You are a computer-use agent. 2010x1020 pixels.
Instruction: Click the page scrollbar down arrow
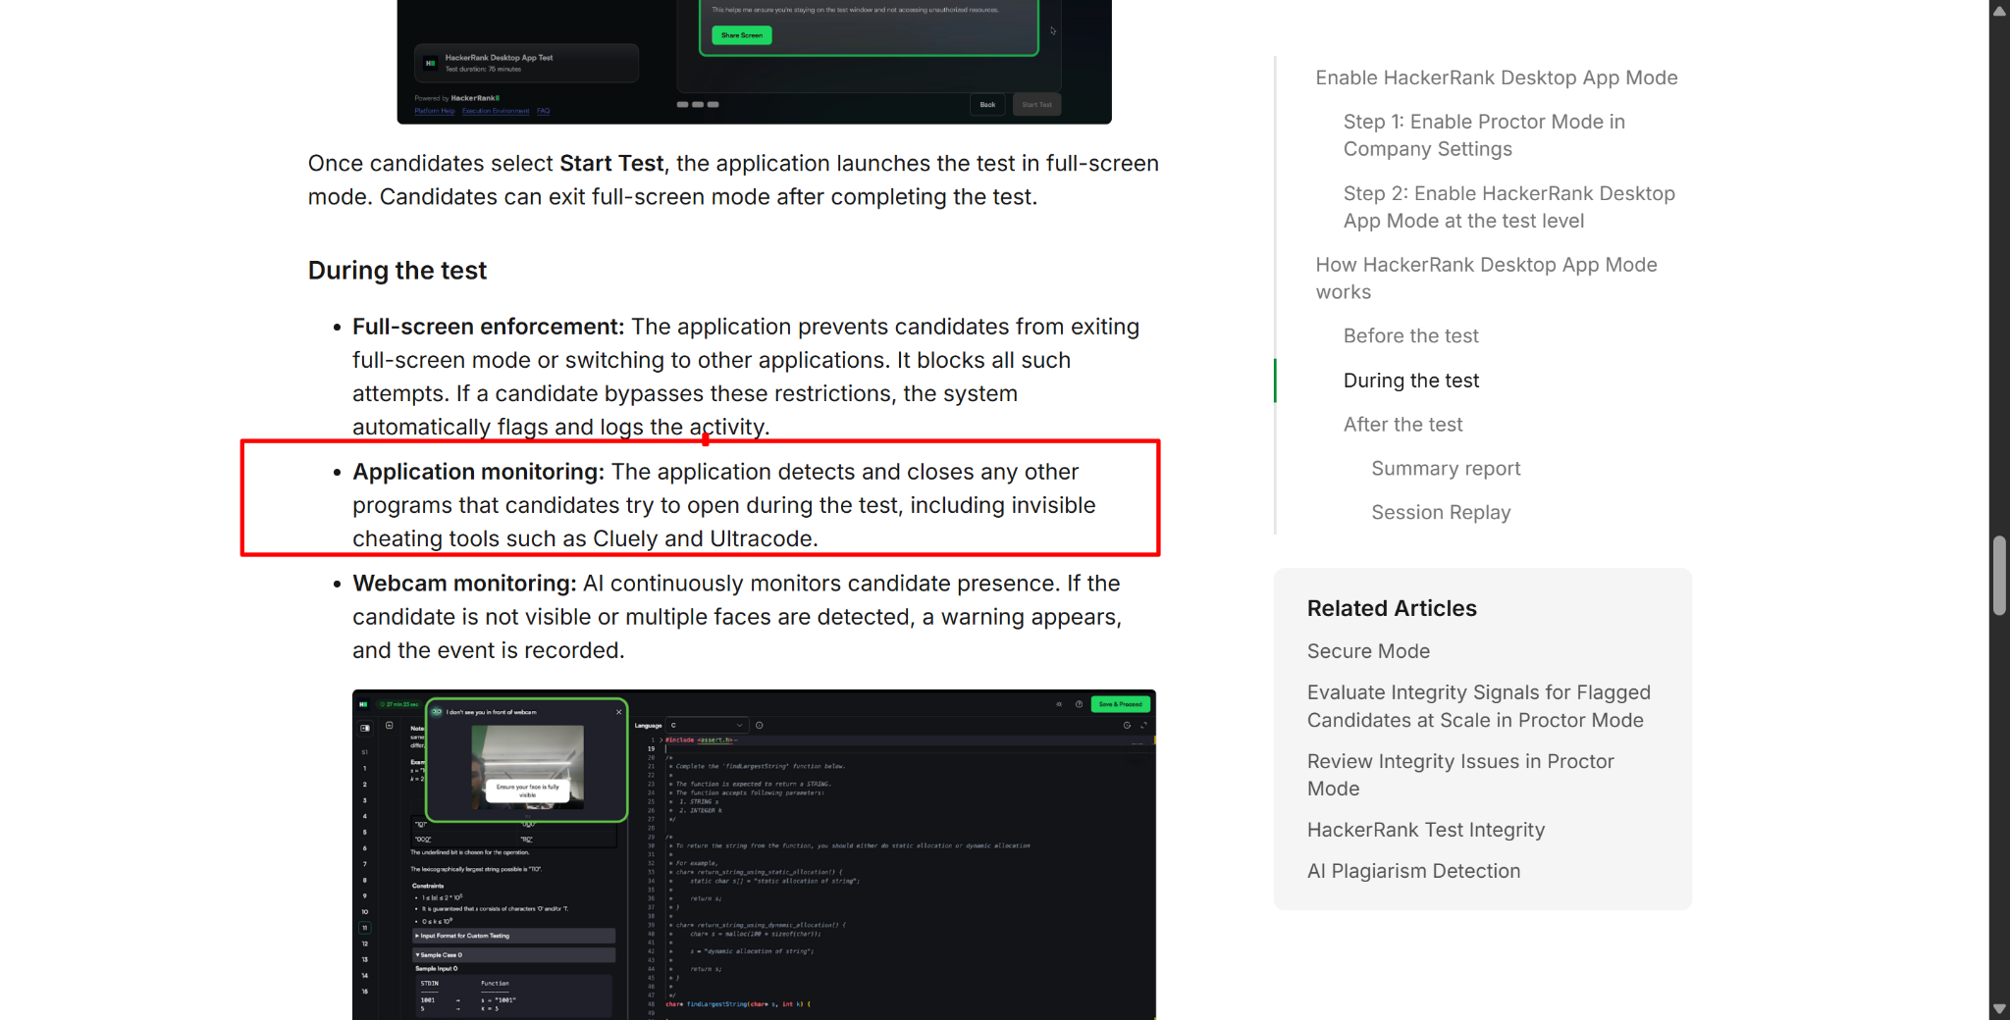pyautogui.click(x=1999, y=1009)
